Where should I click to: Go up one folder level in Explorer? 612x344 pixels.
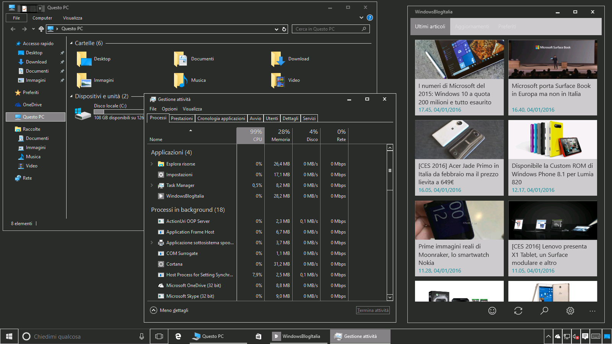click(41, 29)
